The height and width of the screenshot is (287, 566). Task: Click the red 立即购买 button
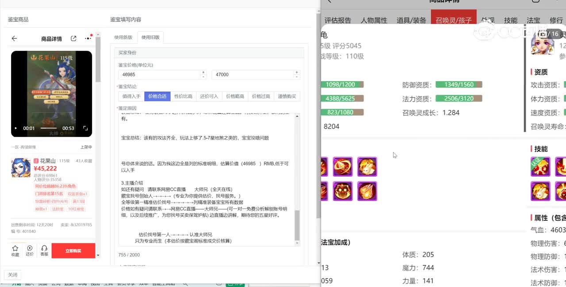73,251
